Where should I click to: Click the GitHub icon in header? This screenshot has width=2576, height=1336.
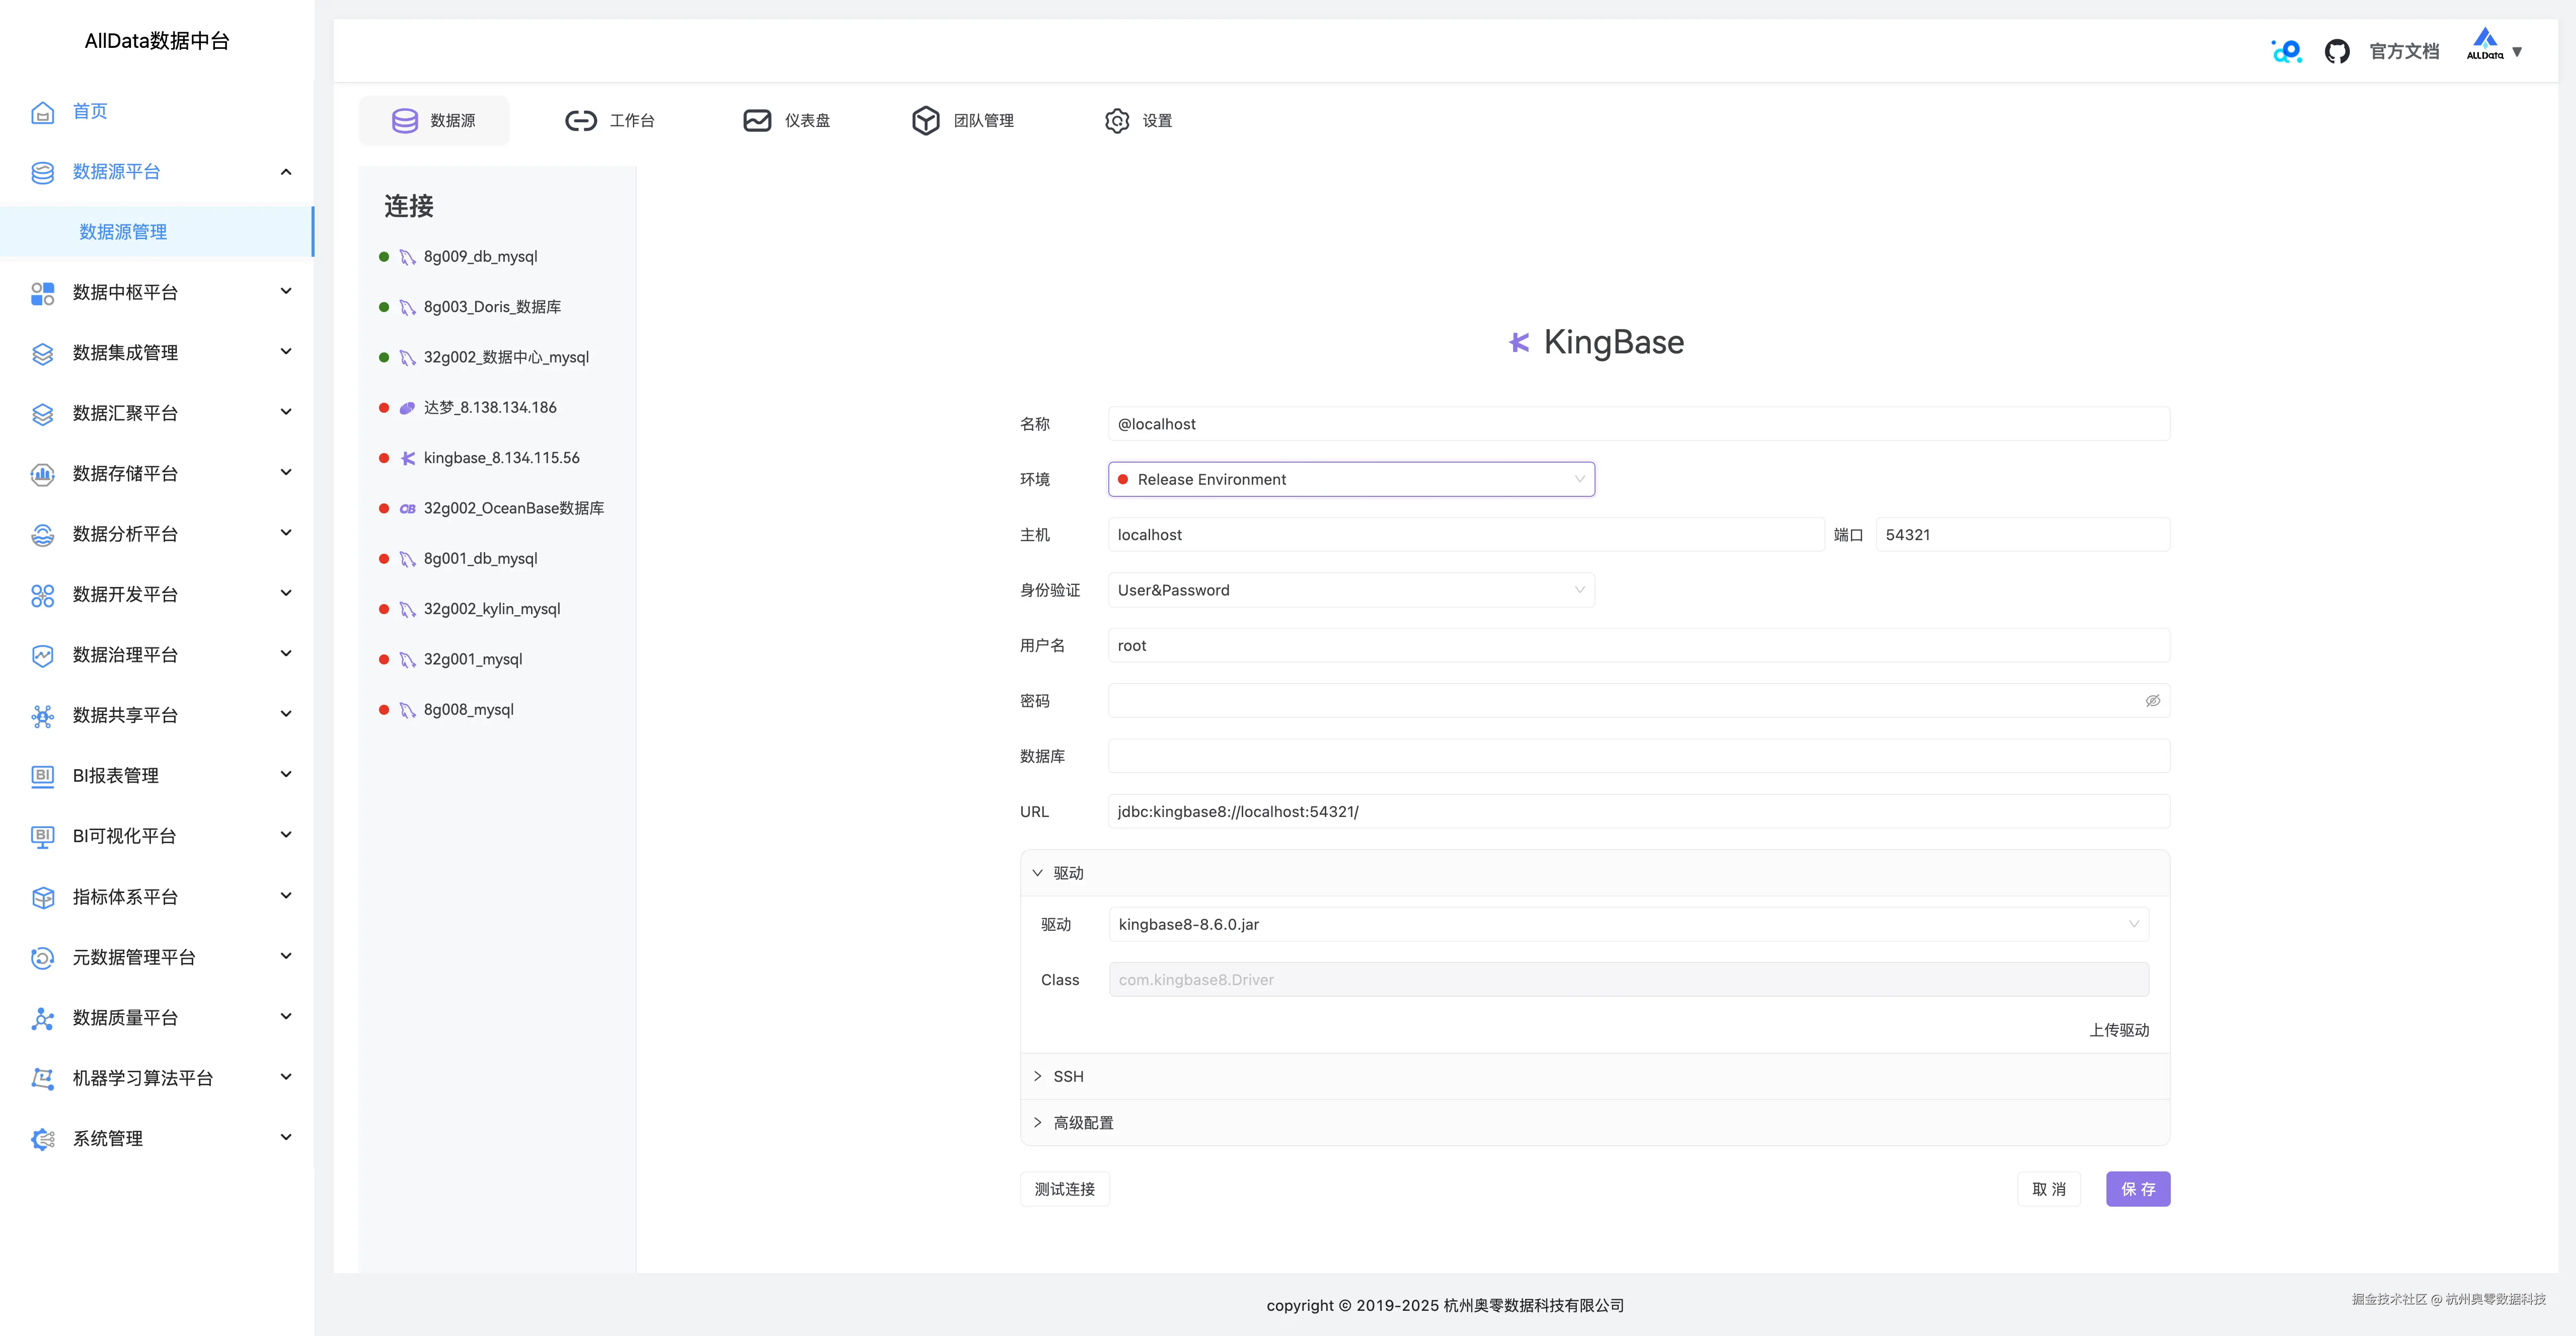[x=2336, y=51]
